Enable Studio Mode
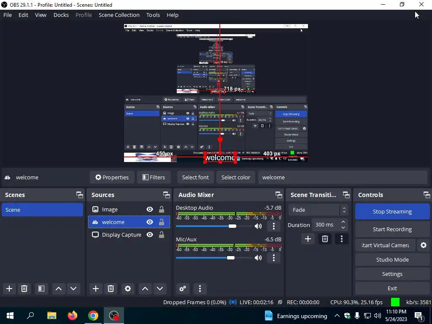 pyautogui.click(x=392, y=259)
